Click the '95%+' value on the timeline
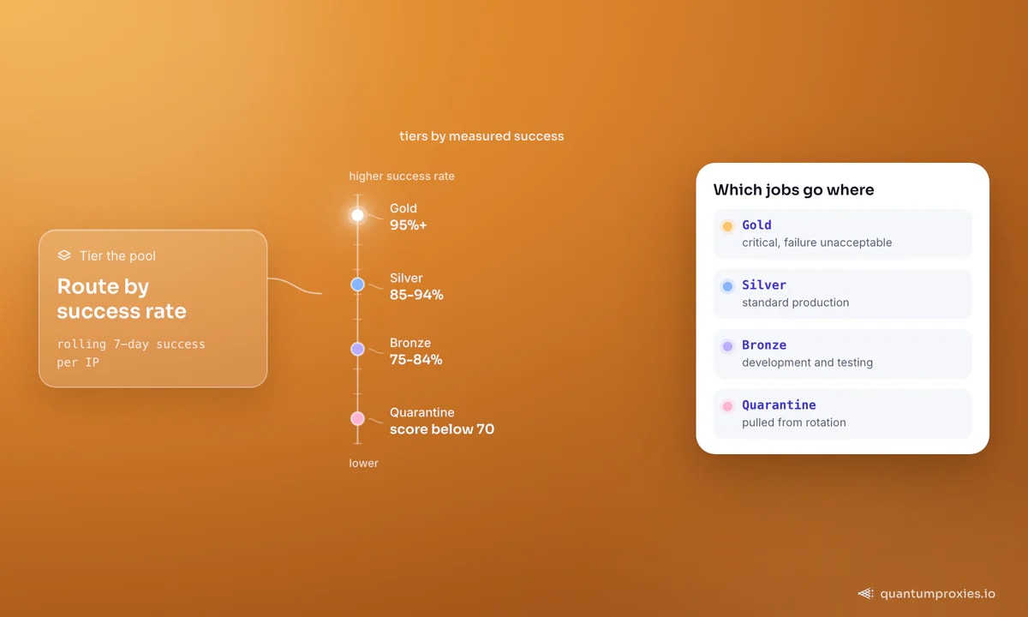 (408, 225)
